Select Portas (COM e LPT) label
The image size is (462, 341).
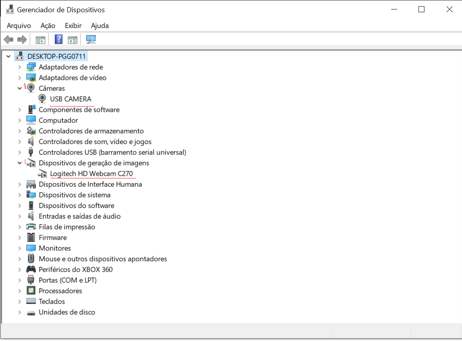click(68, 280)
